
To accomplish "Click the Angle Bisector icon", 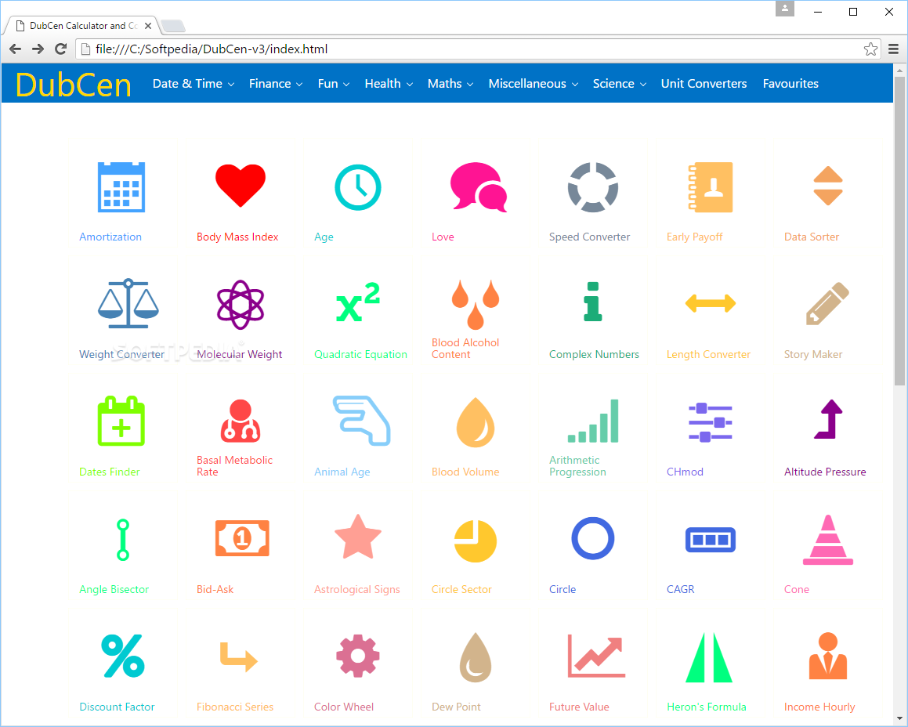I will pyautogui.click(x=123, y=540).
